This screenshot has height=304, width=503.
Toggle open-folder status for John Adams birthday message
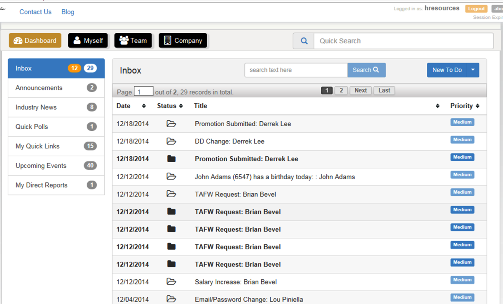pos(171,176)
